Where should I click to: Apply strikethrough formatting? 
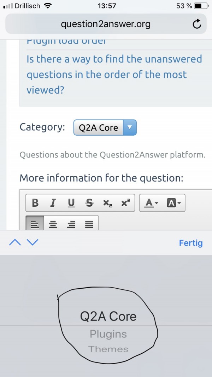(89, 203)
